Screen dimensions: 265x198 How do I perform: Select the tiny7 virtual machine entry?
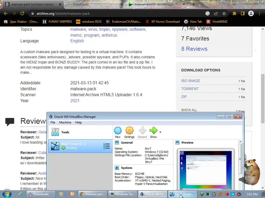80,146
